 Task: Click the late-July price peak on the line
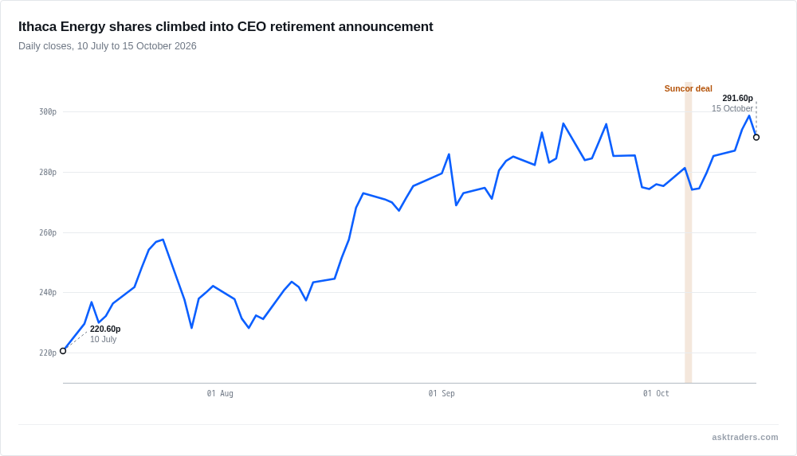click(x=163, y=240)
